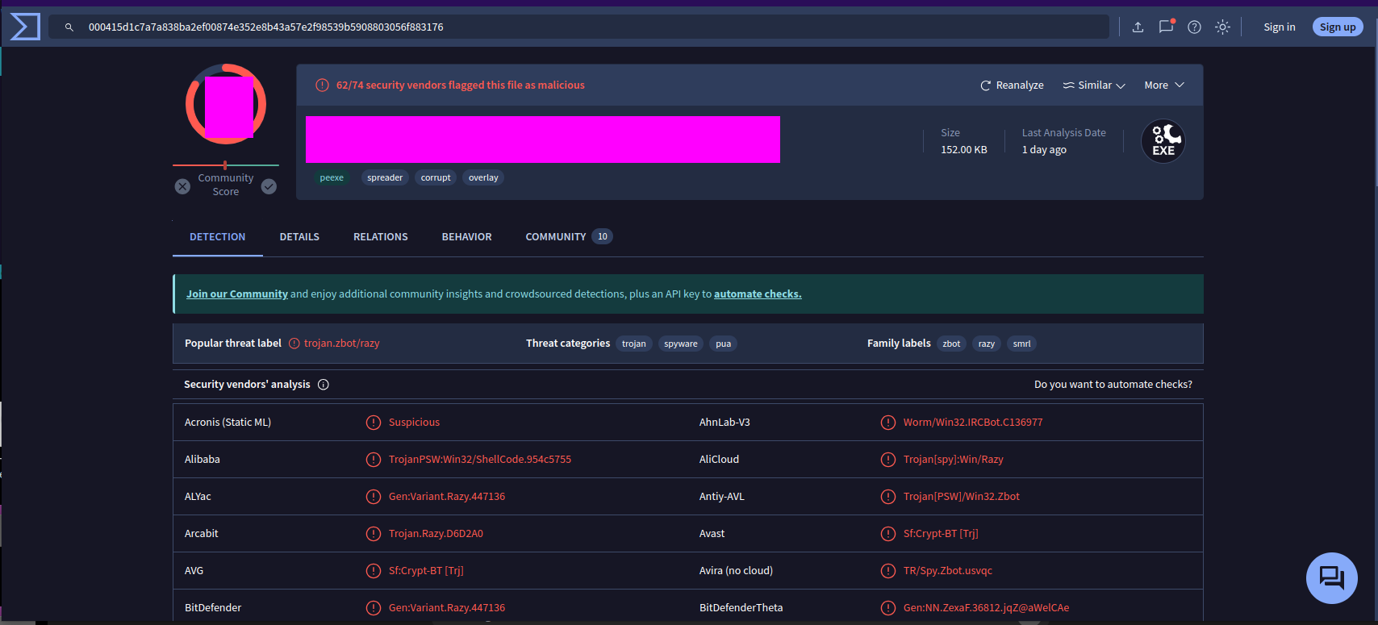
Task: Expand the More dropdown menu
Action: 1164,85
